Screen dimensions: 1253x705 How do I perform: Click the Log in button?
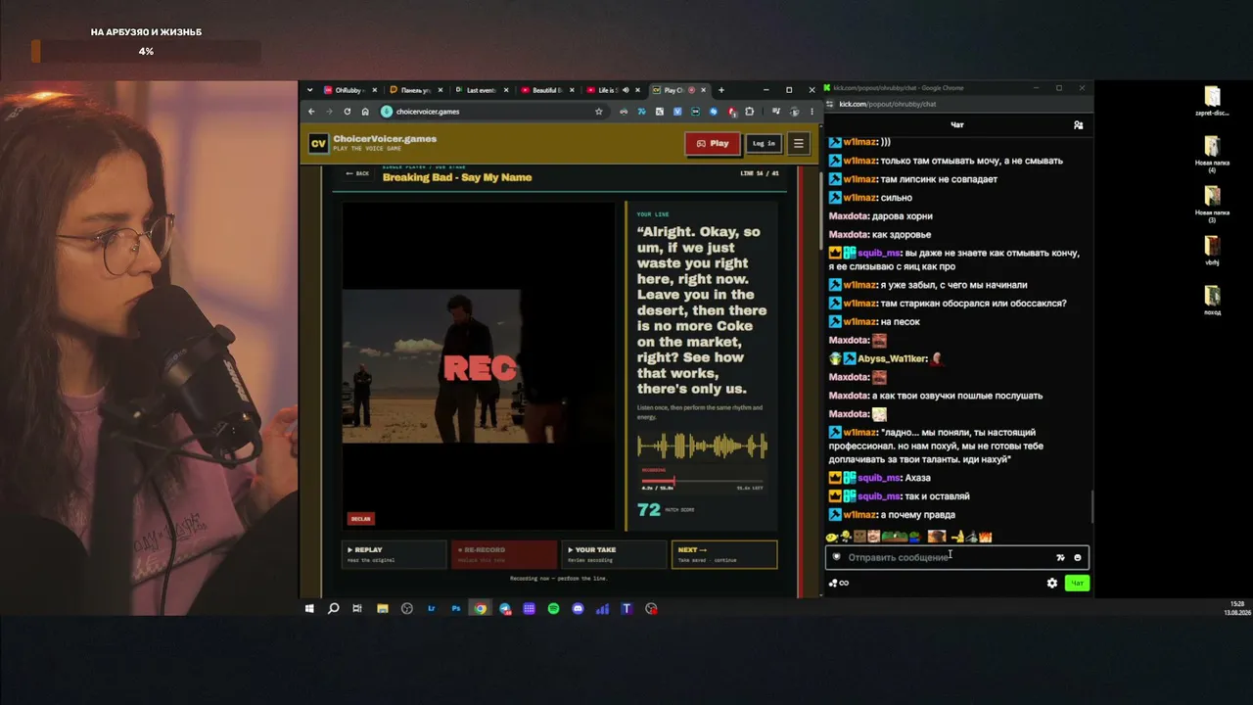pos(764,143)
